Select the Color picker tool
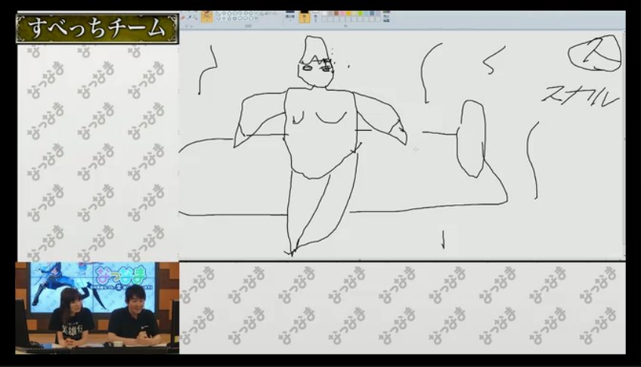 [189, 17]
